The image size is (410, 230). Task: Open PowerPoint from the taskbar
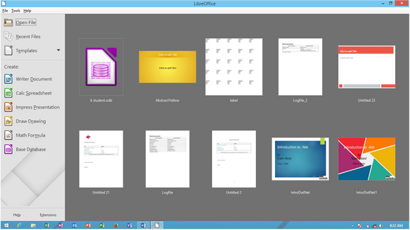(88, 225)
